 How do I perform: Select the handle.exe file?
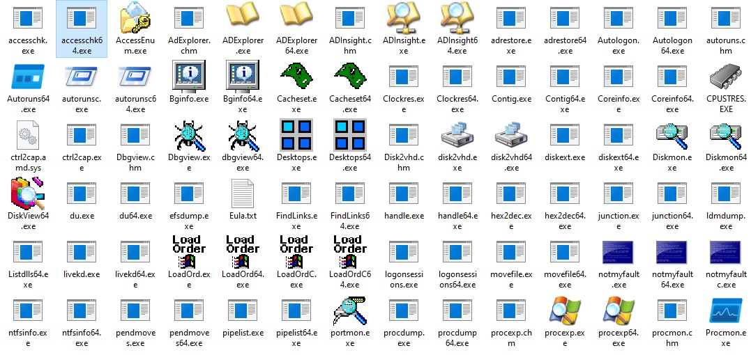pos(404,200)
